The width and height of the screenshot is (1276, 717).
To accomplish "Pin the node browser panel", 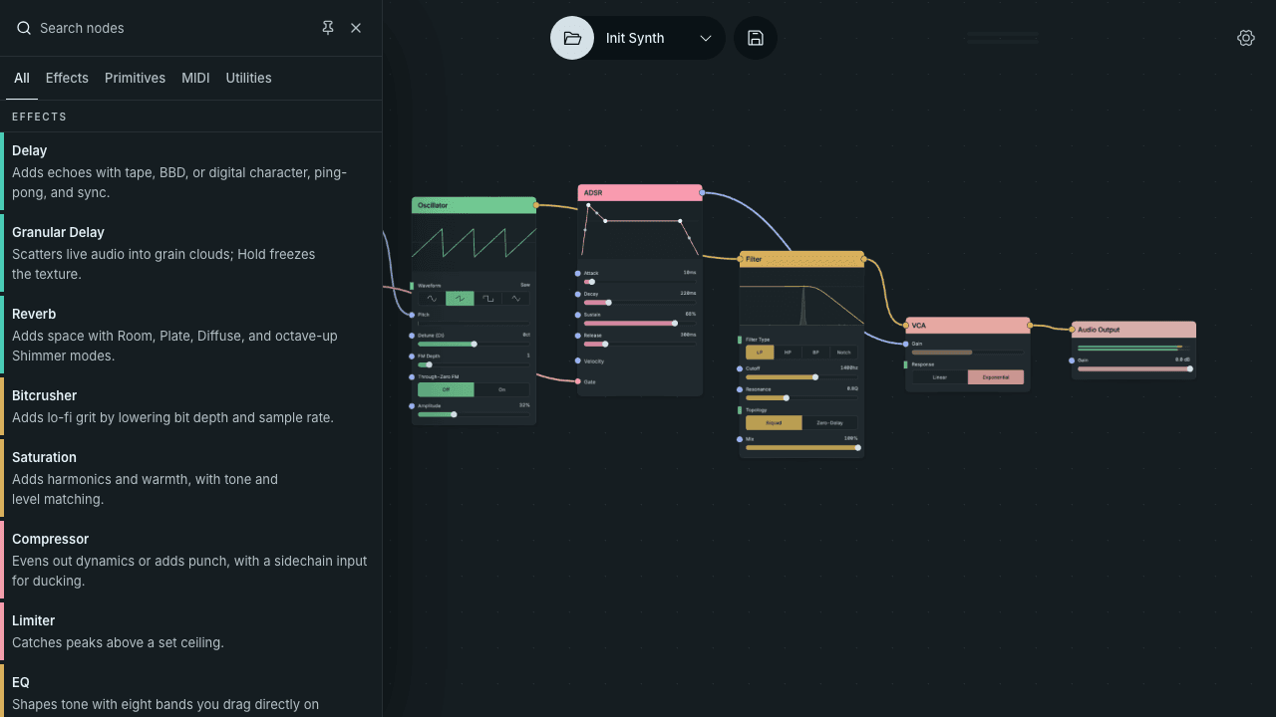I will 328,28.
